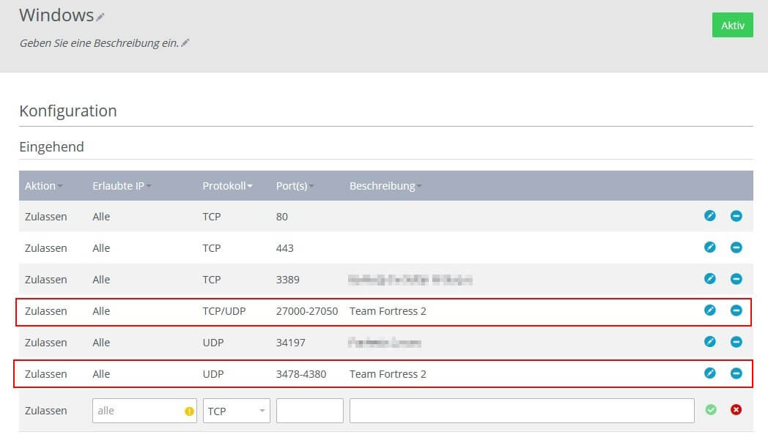
Task: Open the TCP protocol dropdown in new rule
Action: pyautogui.click(x=236, y=411)
